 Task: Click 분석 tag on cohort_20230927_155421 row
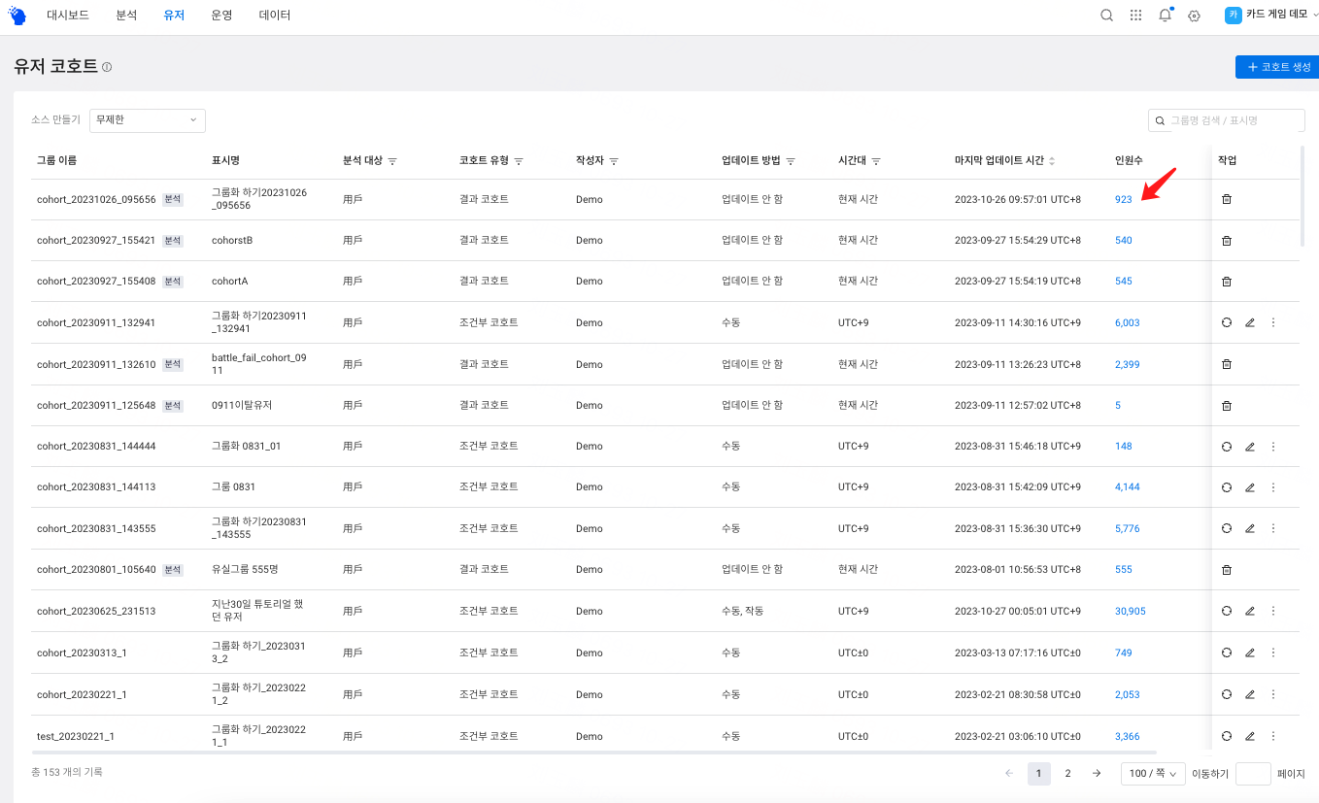173,240
